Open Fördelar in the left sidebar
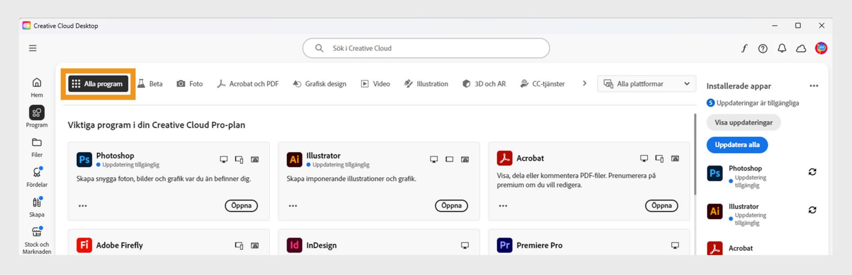Screen dimensions: 852x275 tap(37, 177)
